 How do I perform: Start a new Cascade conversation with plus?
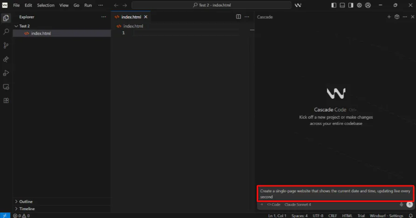click(x=389, y=17)
